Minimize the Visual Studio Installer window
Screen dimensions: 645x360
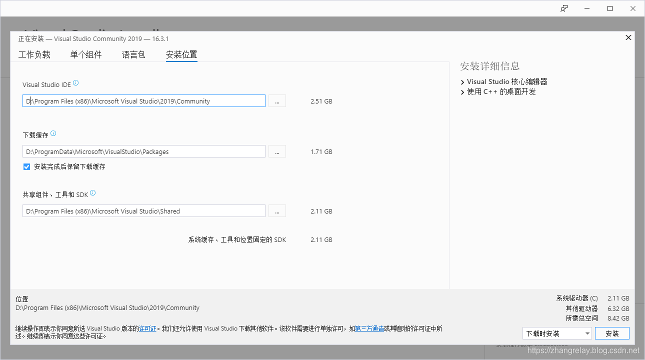point(587,8)
